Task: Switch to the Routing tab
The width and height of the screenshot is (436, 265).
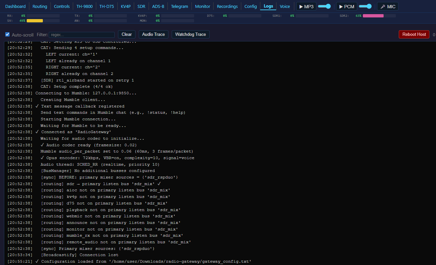Action: [x=40, y=6]
